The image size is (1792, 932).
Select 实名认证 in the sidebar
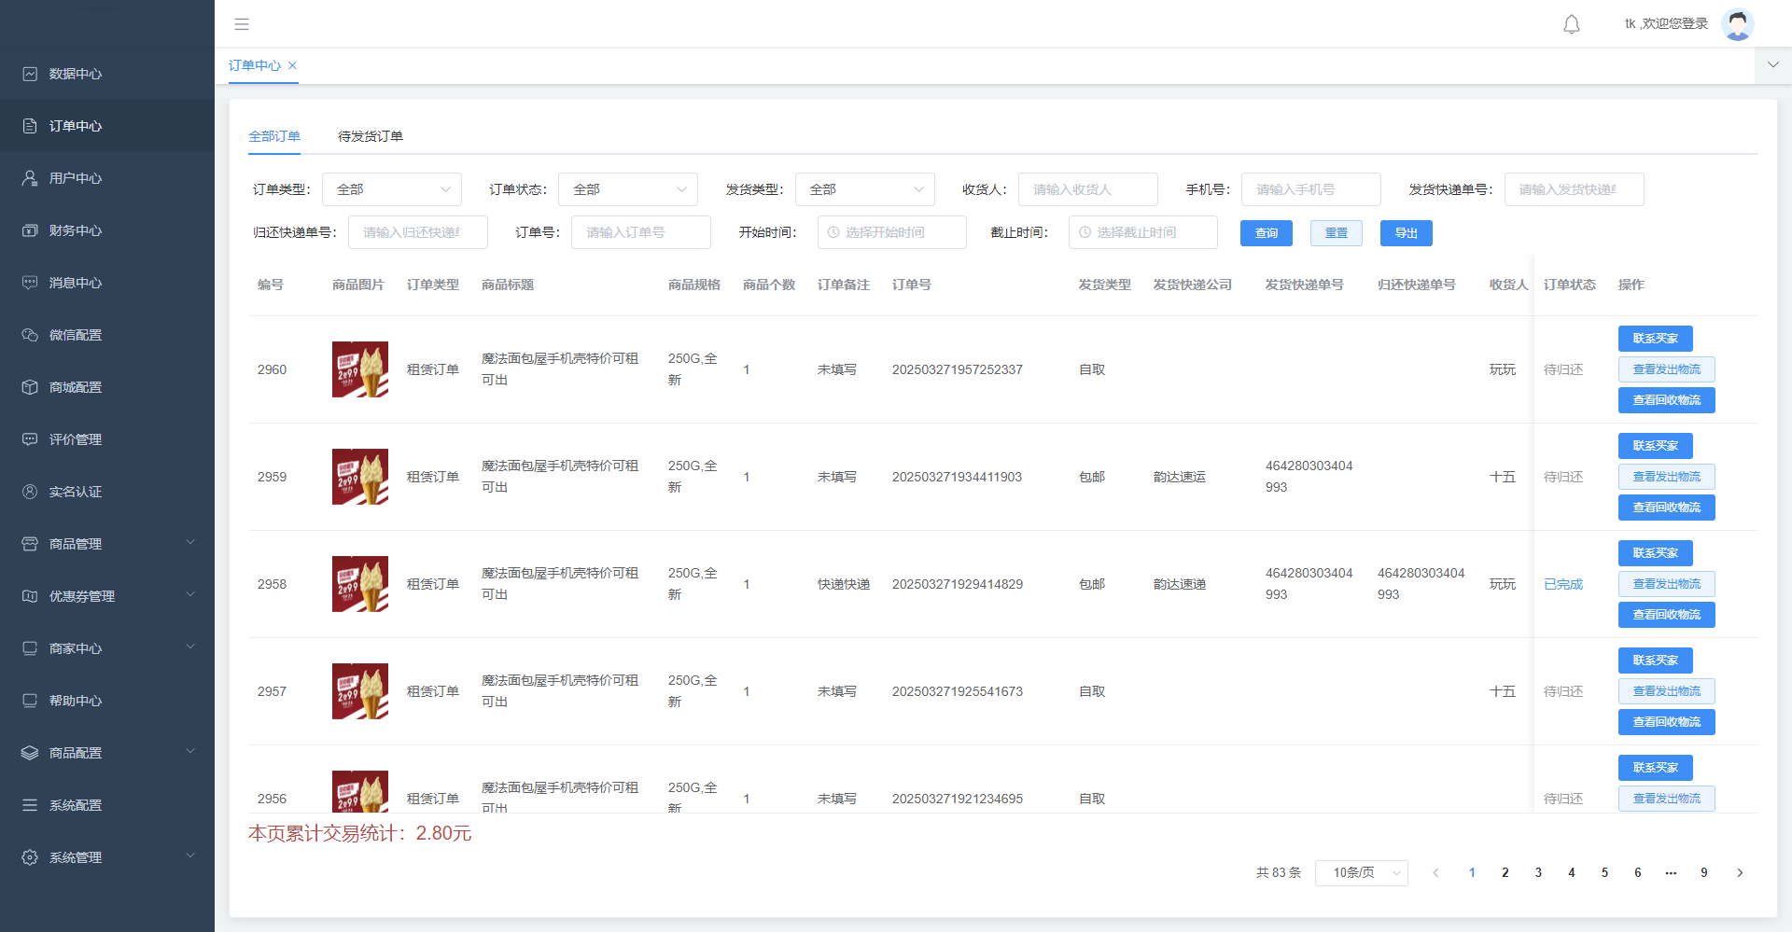tap(76, 492)
